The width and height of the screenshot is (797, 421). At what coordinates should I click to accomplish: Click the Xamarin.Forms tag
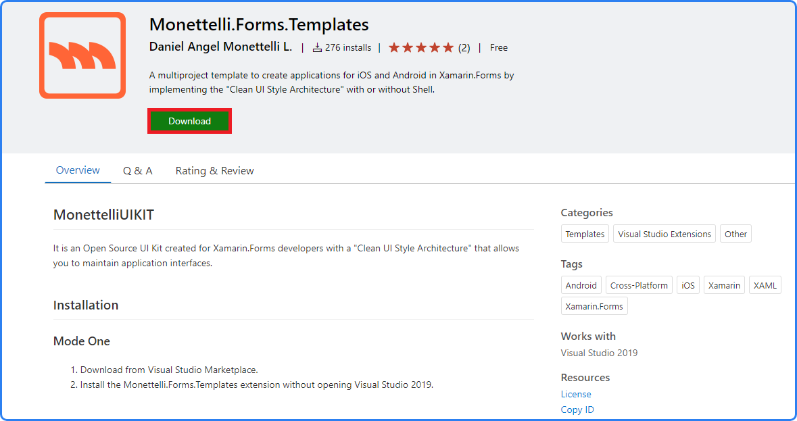594,306
